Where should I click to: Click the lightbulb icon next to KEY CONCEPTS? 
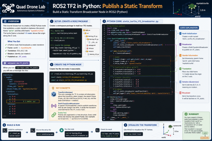53,88
